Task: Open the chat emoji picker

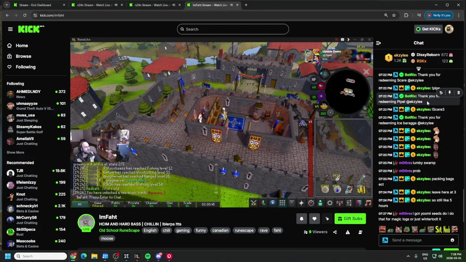Action: point(452,240)
